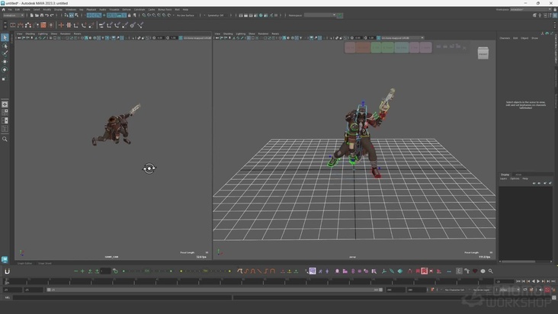The height and width of the screenshot is (314, 558).
Task: Open the Windows menu in menu bar
Action: coord(70,9)
